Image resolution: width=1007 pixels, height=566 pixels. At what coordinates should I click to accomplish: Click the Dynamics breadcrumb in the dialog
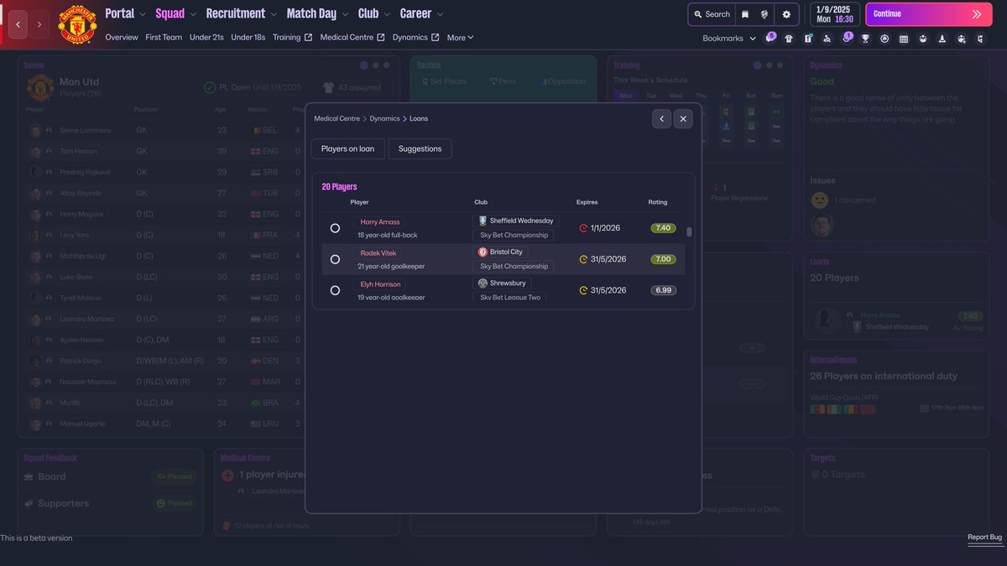click(384, 119)
